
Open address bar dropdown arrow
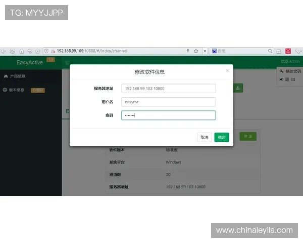205,51
